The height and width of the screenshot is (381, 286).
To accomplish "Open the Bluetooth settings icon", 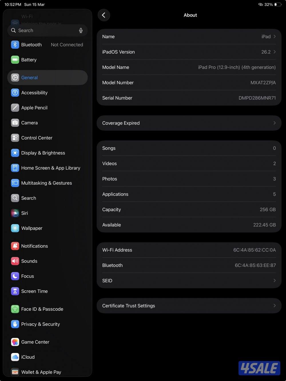I will pyautogui.click(x=15, y=45).
